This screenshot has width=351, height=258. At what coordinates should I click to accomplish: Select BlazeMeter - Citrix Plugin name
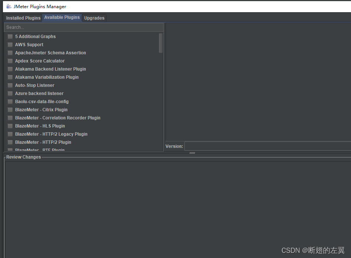click(x=41, y=110)
